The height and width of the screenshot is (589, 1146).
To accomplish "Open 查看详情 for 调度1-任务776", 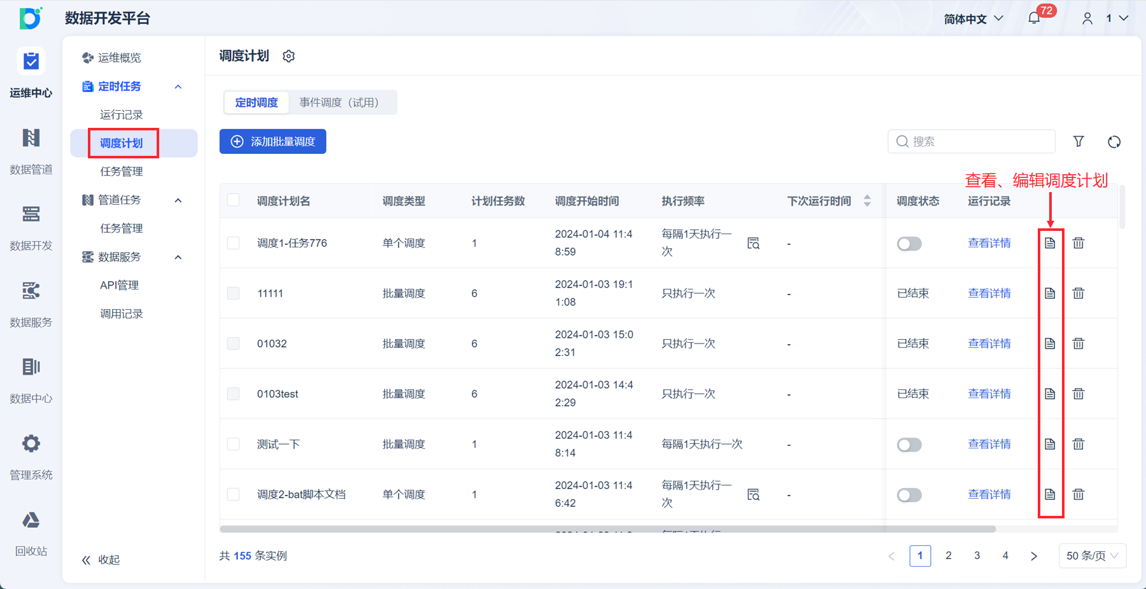I will [x=989, y=243].
